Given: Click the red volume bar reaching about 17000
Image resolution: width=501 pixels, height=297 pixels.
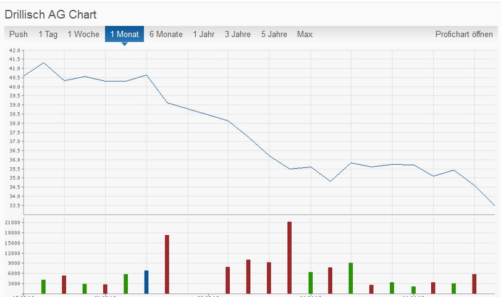Looking at the screenshot, I should (167, 264).
